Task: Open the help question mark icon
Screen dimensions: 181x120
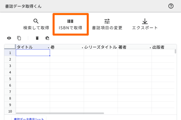Action: 171,6
